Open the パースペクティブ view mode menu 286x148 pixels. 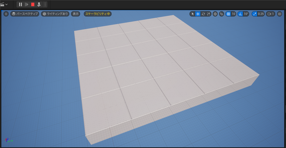25,14
